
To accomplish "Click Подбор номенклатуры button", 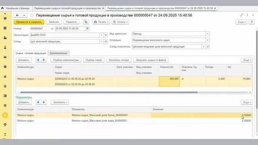I will [x=66, y=60].
